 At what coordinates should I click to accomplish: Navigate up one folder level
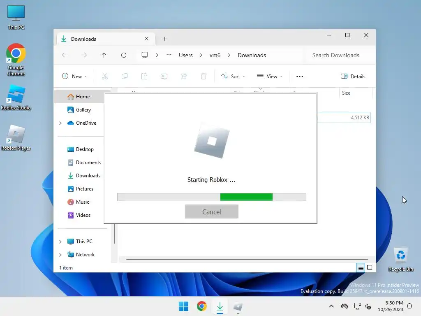click(104, 55)
